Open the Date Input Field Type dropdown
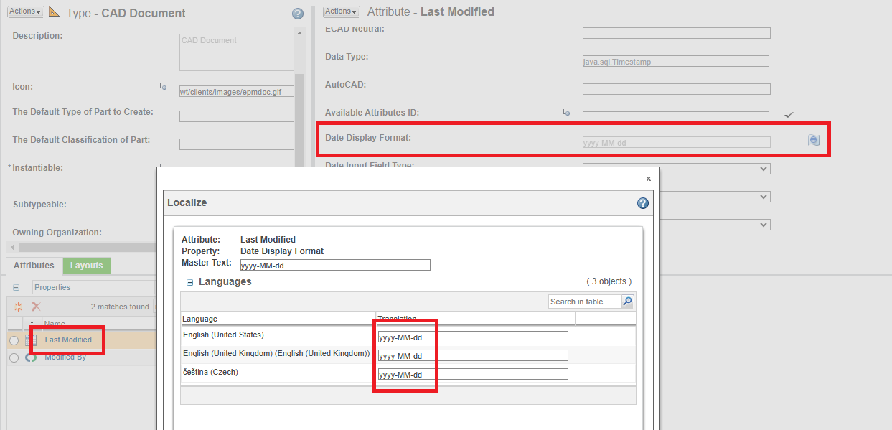The height and width of the screenshot is (430, 892). pyautogui.click(x=764, y=168)
